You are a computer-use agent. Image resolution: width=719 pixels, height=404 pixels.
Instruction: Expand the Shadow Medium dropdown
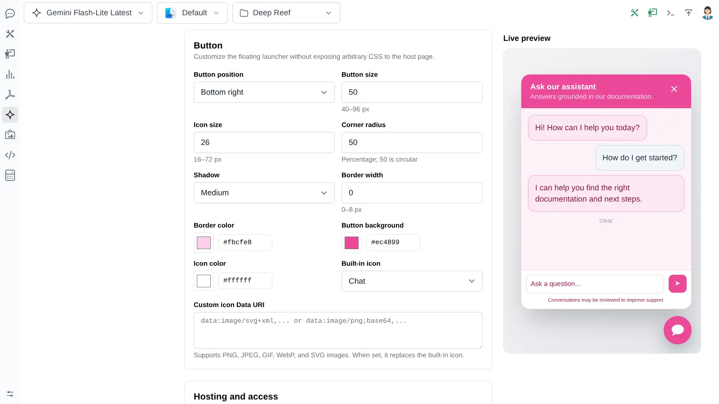(x=264, y=193)
